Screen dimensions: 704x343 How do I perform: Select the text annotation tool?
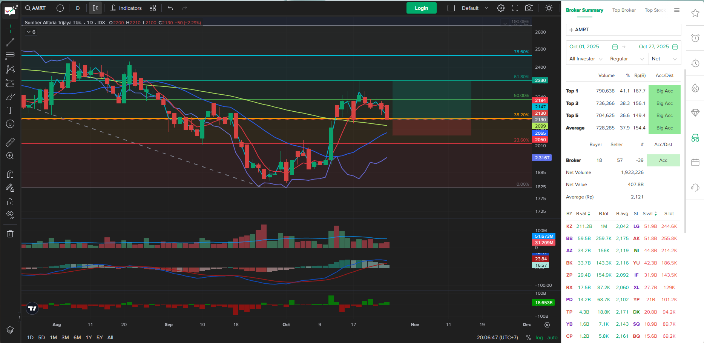coord(10,110)
